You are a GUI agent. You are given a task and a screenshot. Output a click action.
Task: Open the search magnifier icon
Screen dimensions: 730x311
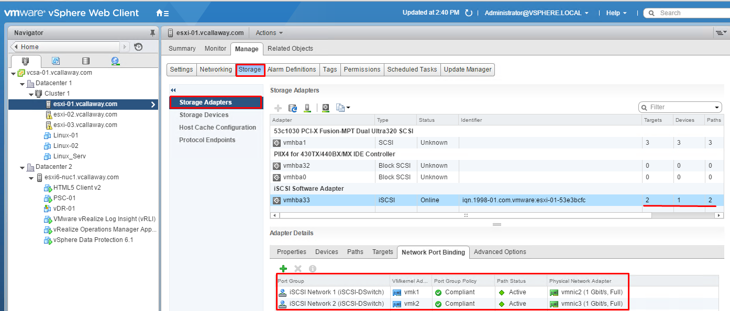click(x=652, y=13)
